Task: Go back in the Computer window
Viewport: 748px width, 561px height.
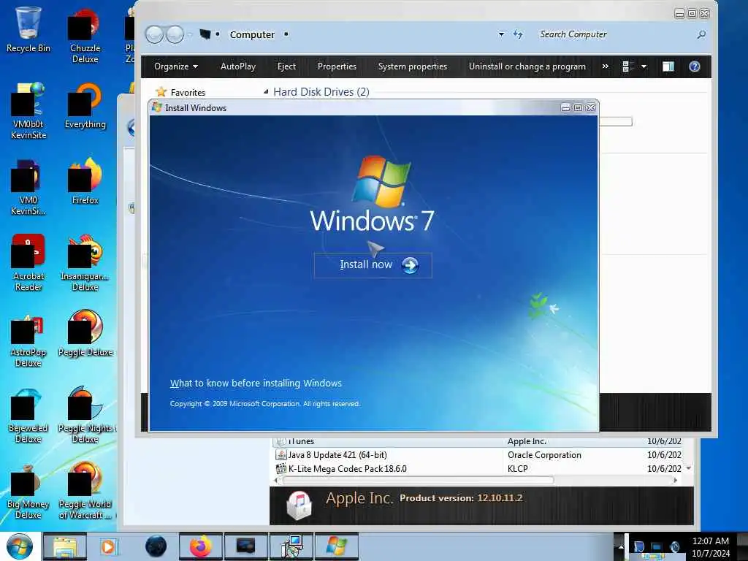Action: [x=154, y=34]
